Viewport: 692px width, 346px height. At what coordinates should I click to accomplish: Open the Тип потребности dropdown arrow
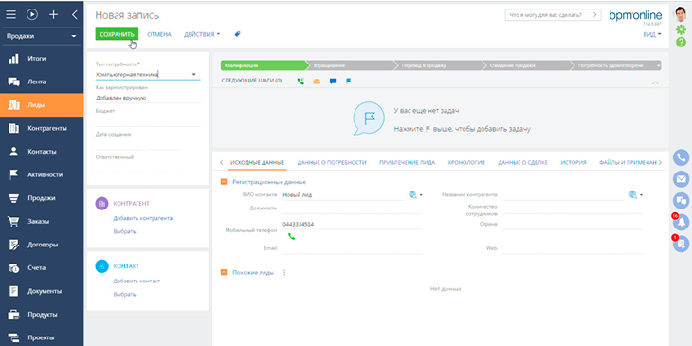point(193,74)
